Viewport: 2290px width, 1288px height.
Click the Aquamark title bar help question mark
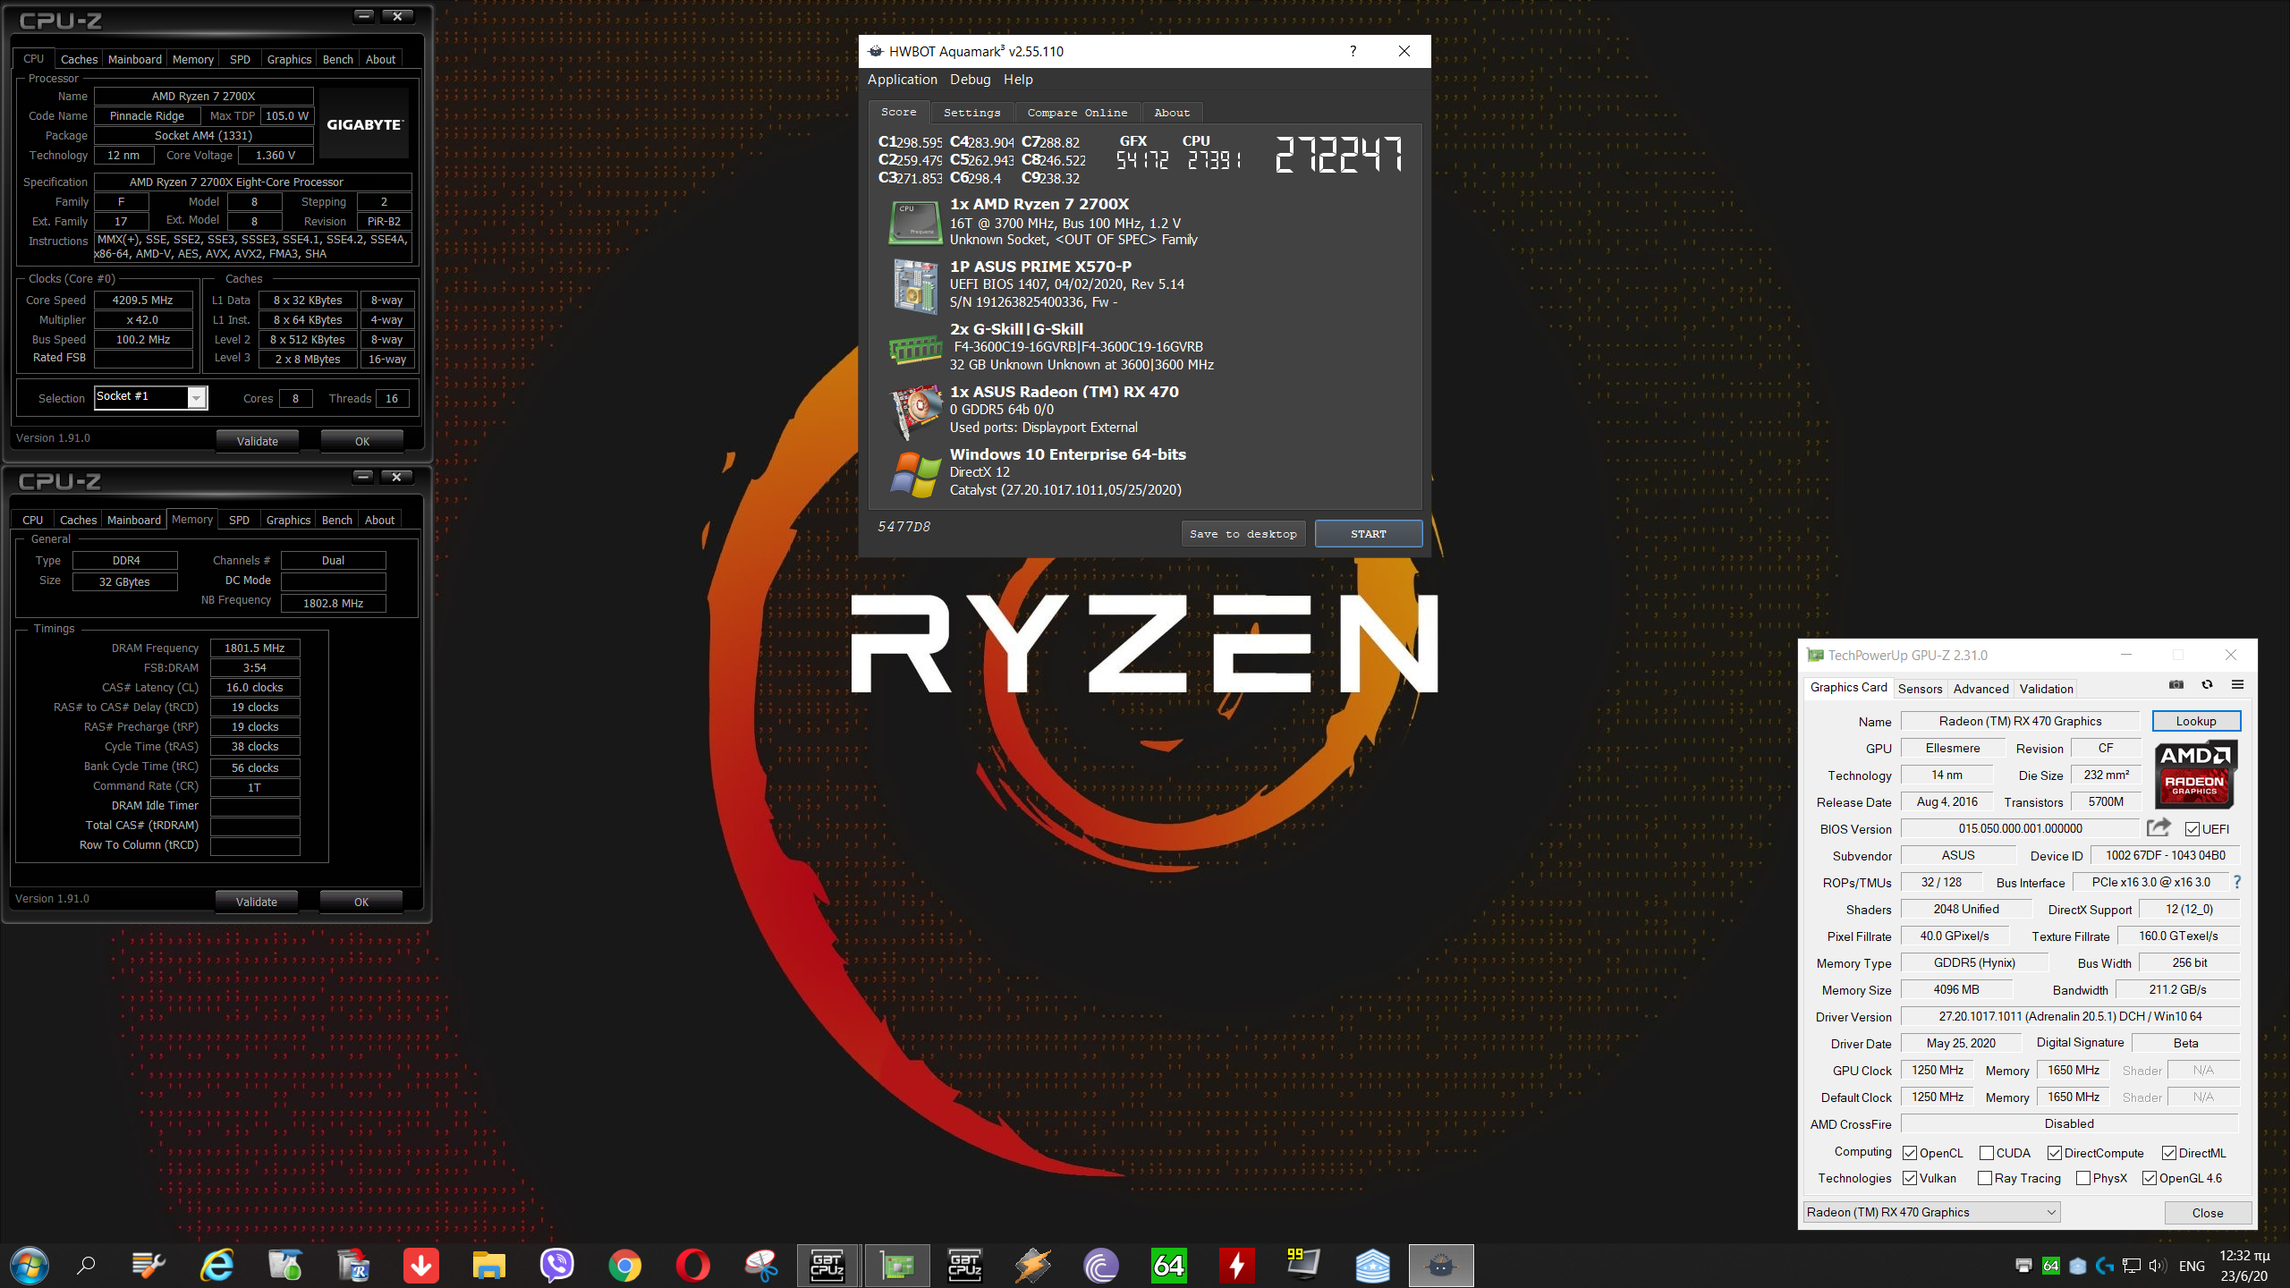(x=1353, y=51)
